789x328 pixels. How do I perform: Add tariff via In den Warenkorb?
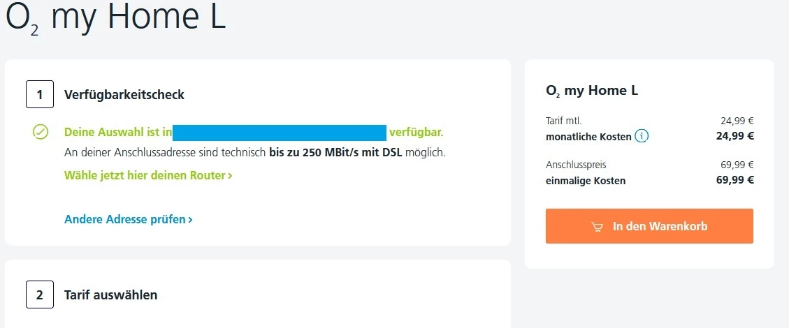click(x=649, y=226)
